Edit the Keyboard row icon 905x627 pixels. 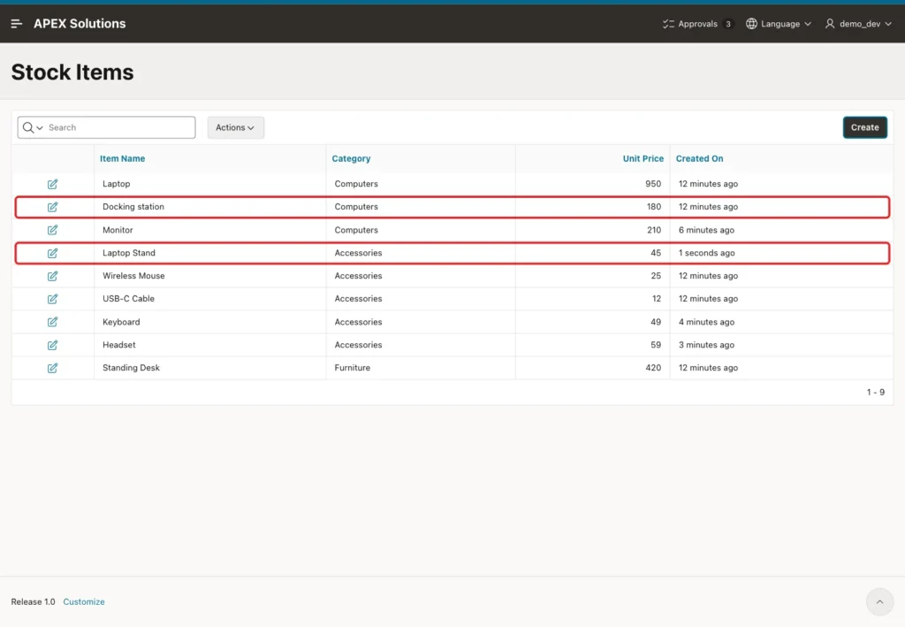tap(52, 322)
